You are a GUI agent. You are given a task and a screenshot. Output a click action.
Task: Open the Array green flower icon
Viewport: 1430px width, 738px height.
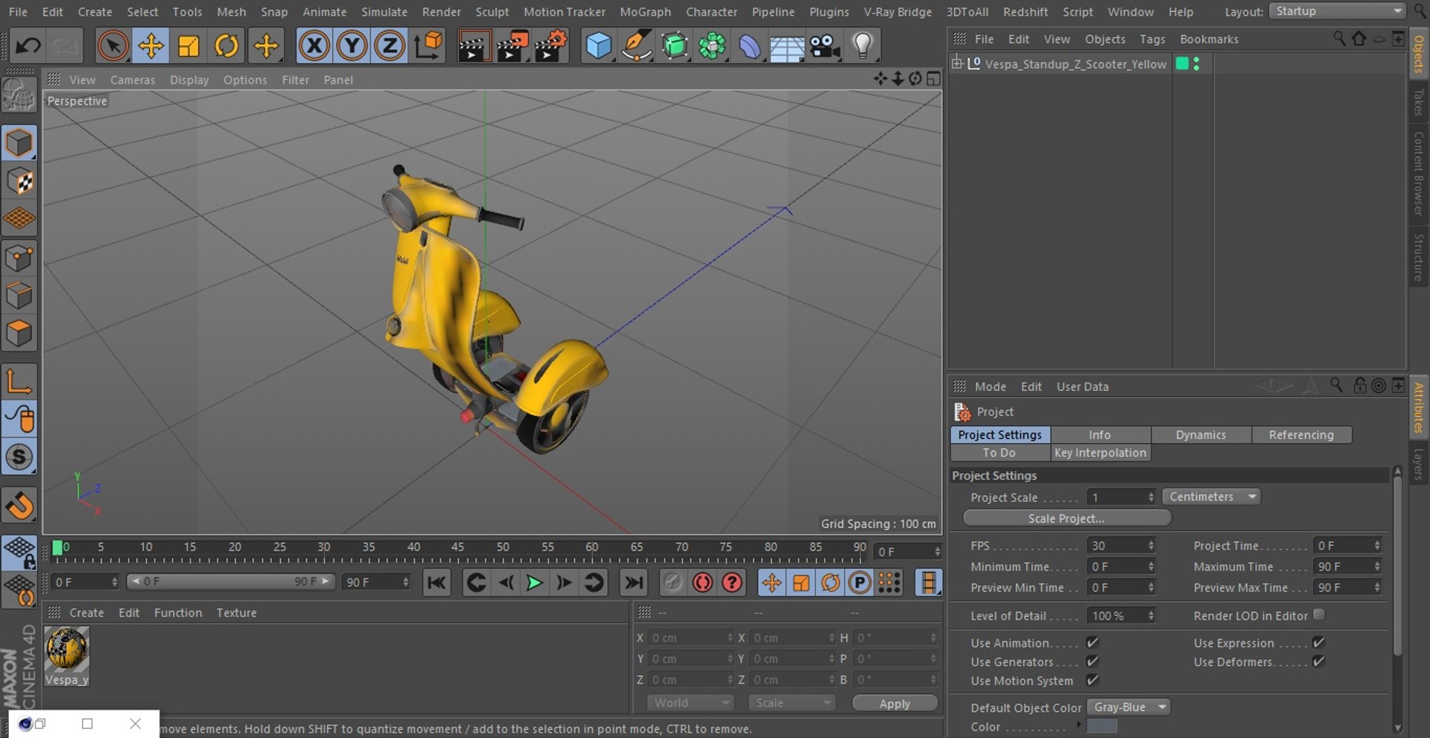coord(712,46)
